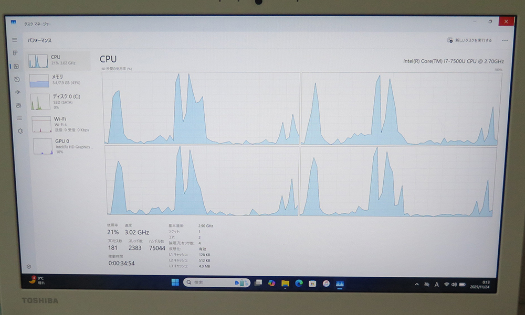Click the L3 cache 4.0 MB value
525x315 pixels.
tap(204, 266)
